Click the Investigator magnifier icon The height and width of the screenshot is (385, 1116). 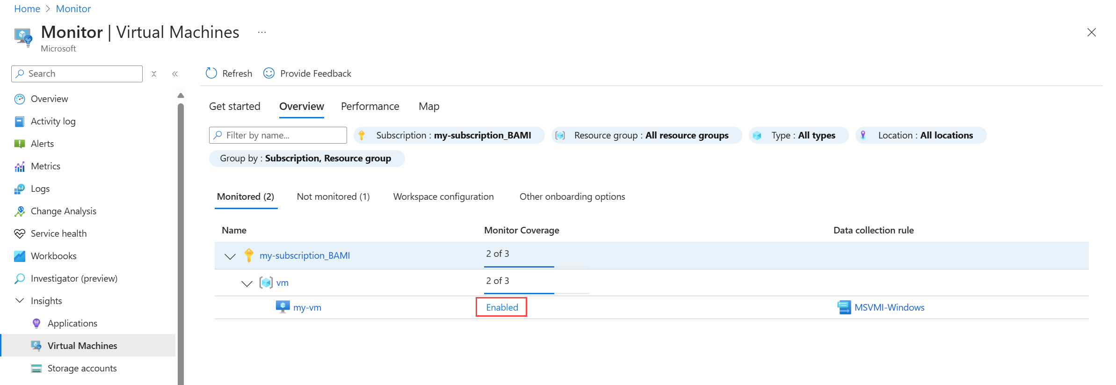tap(20, 278)
